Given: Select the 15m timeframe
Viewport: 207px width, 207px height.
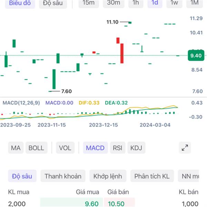Looking at the screenshot, I should coord(89,3).
